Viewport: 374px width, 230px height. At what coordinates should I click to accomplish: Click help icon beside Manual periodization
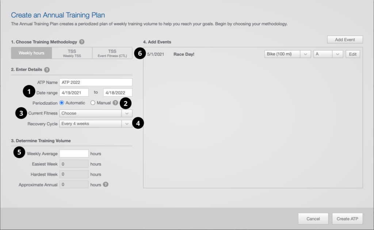point(115,103)
